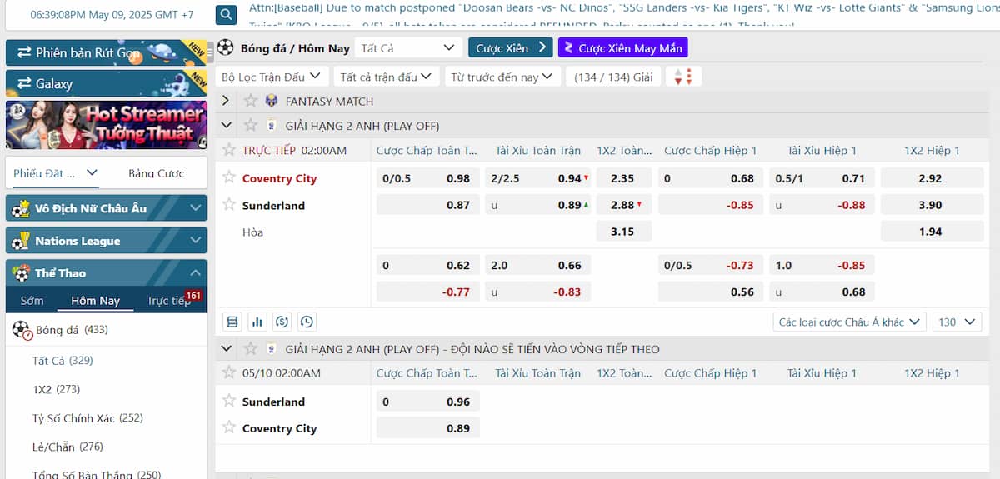The width and height of the screenshot is (1000, 479).
Task: Collapse the first GIẢI HẠNG 2 ANH (PLAY OFF) league
Action: click(x=225, y=126)
